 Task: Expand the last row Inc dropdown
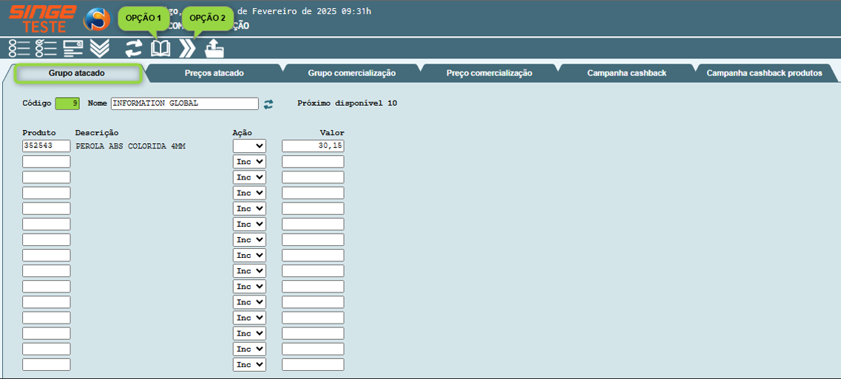click(x=249, y=364)
